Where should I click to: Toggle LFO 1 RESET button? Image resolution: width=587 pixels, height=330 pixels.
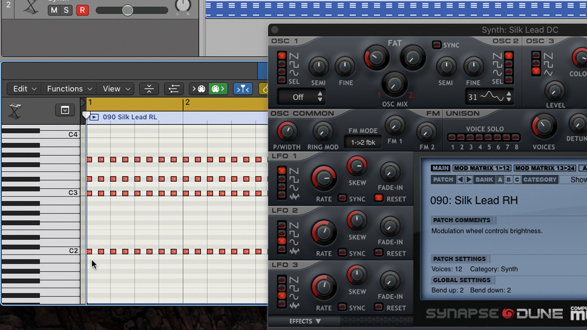tap(379, 198)
